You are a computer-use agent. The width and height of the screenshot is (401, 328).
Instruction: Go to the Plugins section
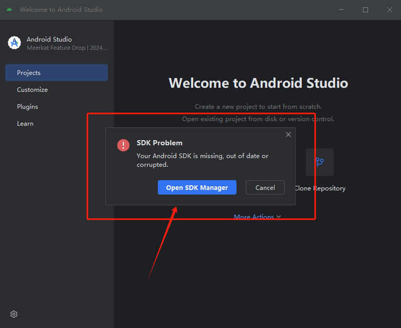pyautogui.click(x=27, y=106)
